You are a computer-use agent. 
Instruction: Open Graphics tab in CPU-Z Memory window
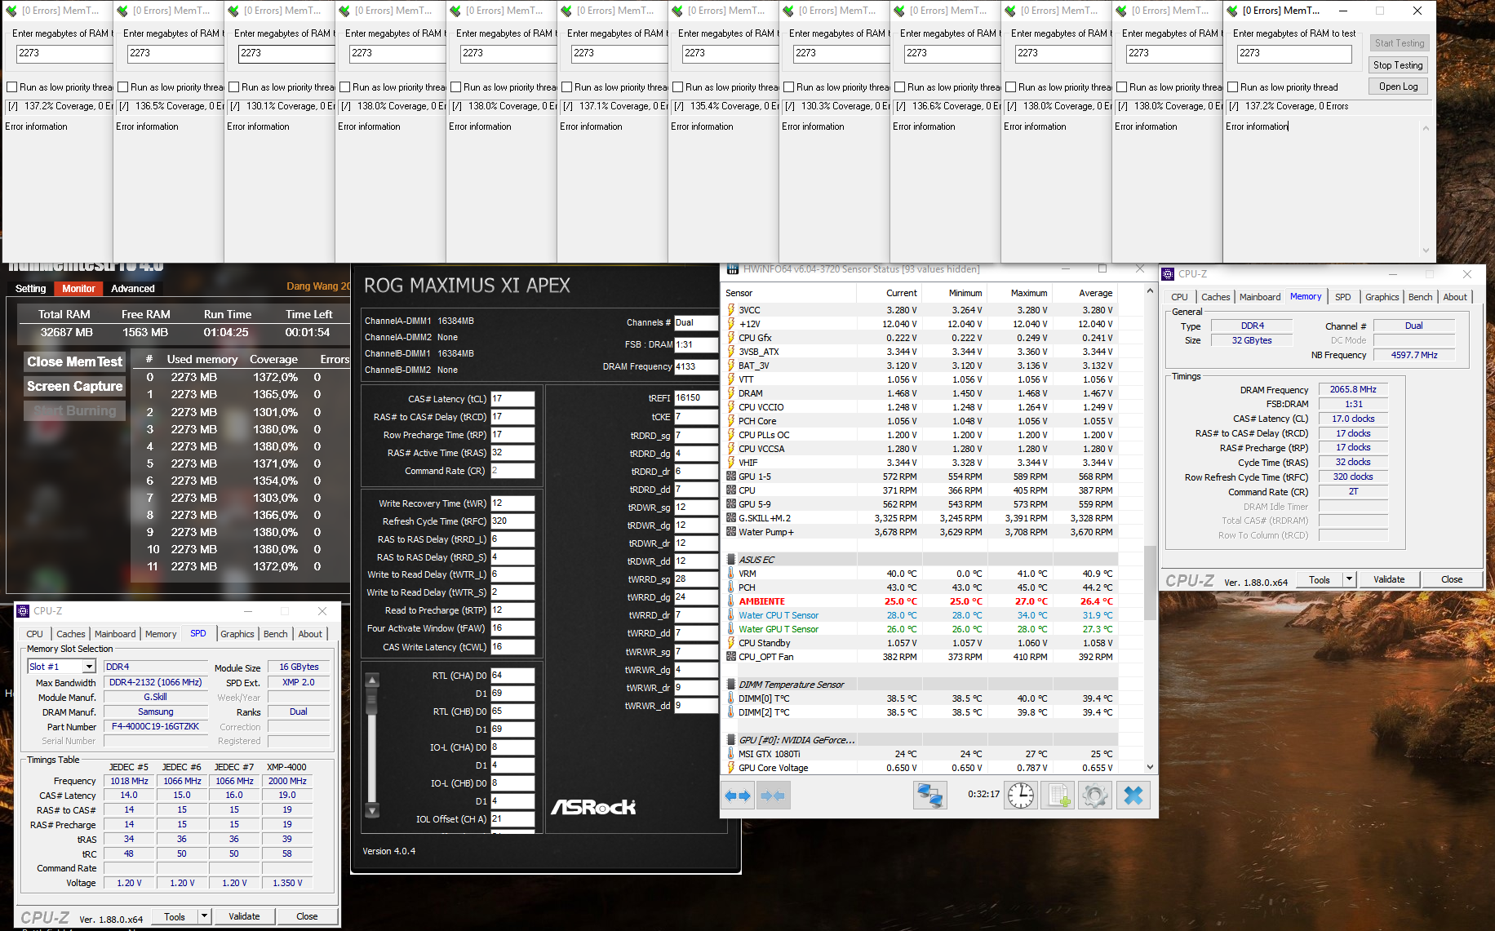[1382, 297]
